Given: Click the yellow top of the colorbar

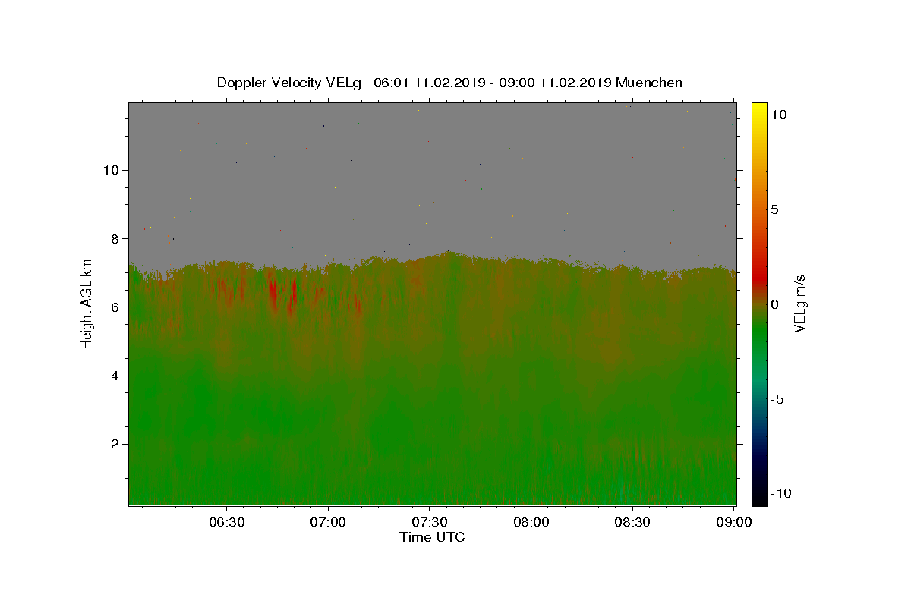Looking at the screenshot, I should tap(759, 110).
